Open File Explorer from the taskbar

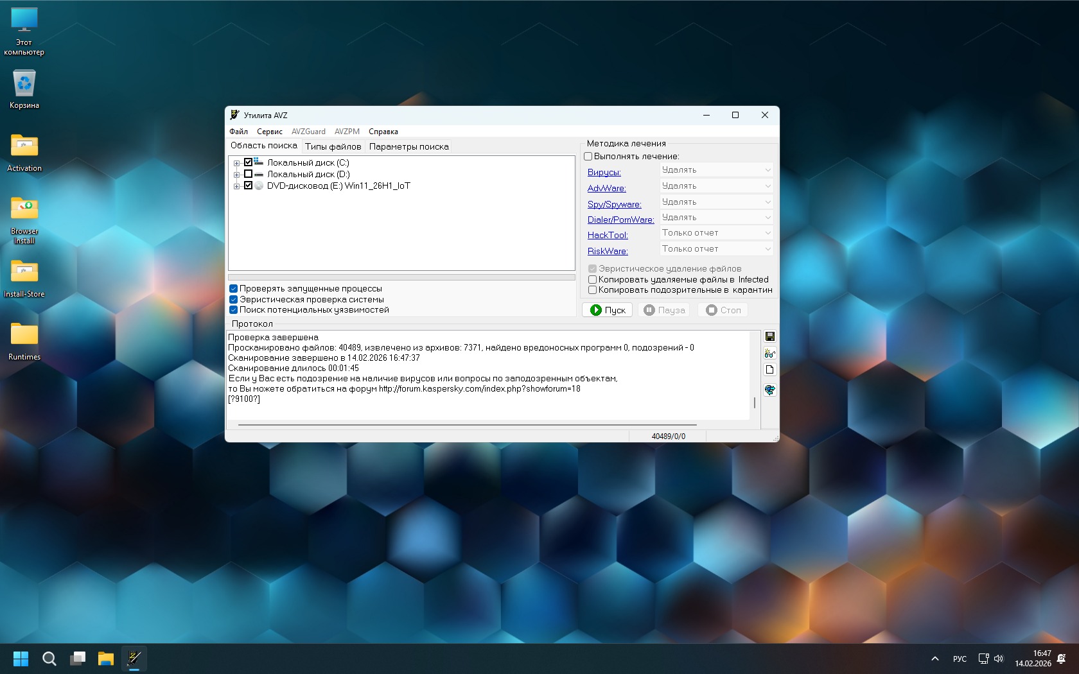click(x=105, y=659)
